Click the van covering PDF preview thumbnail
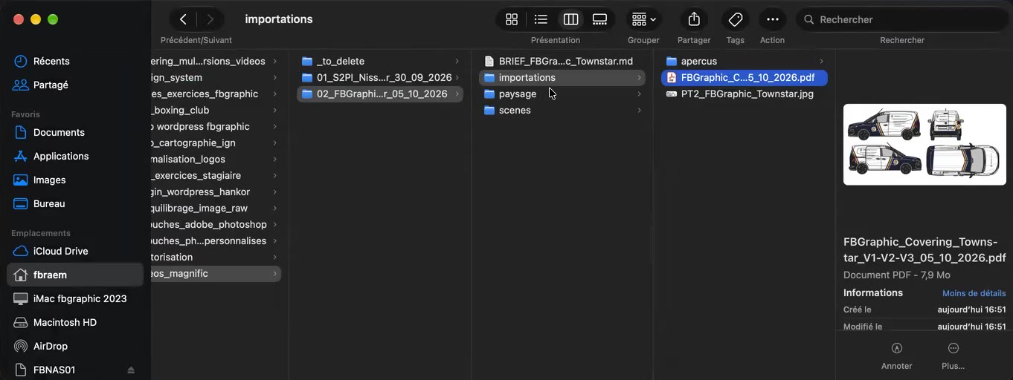 point(924,144)
